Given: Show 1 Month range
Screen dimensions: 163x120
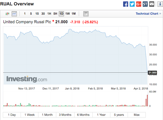Looking at the screenshot, I should pyautogui.click(x=47, y=115).
